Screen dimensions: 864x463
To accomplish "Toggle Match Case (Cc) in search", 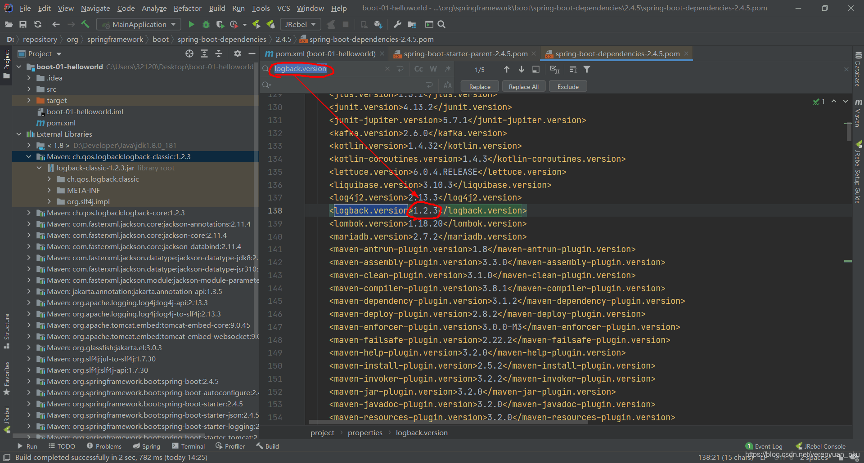I will [418, 69].
